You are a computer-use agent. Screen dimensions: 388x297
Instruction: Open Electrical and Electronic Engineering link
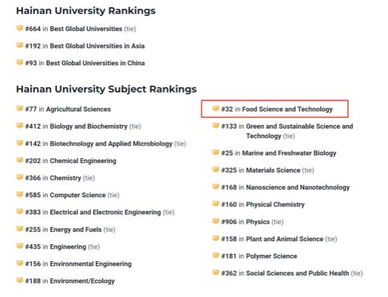tap(105, 212)
